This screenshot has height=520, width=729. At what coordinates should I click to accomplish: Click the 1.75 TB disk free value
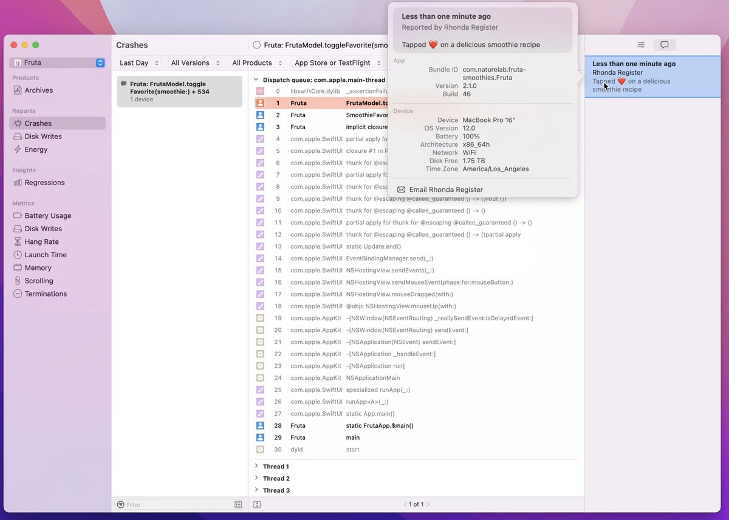coord(474,161)
